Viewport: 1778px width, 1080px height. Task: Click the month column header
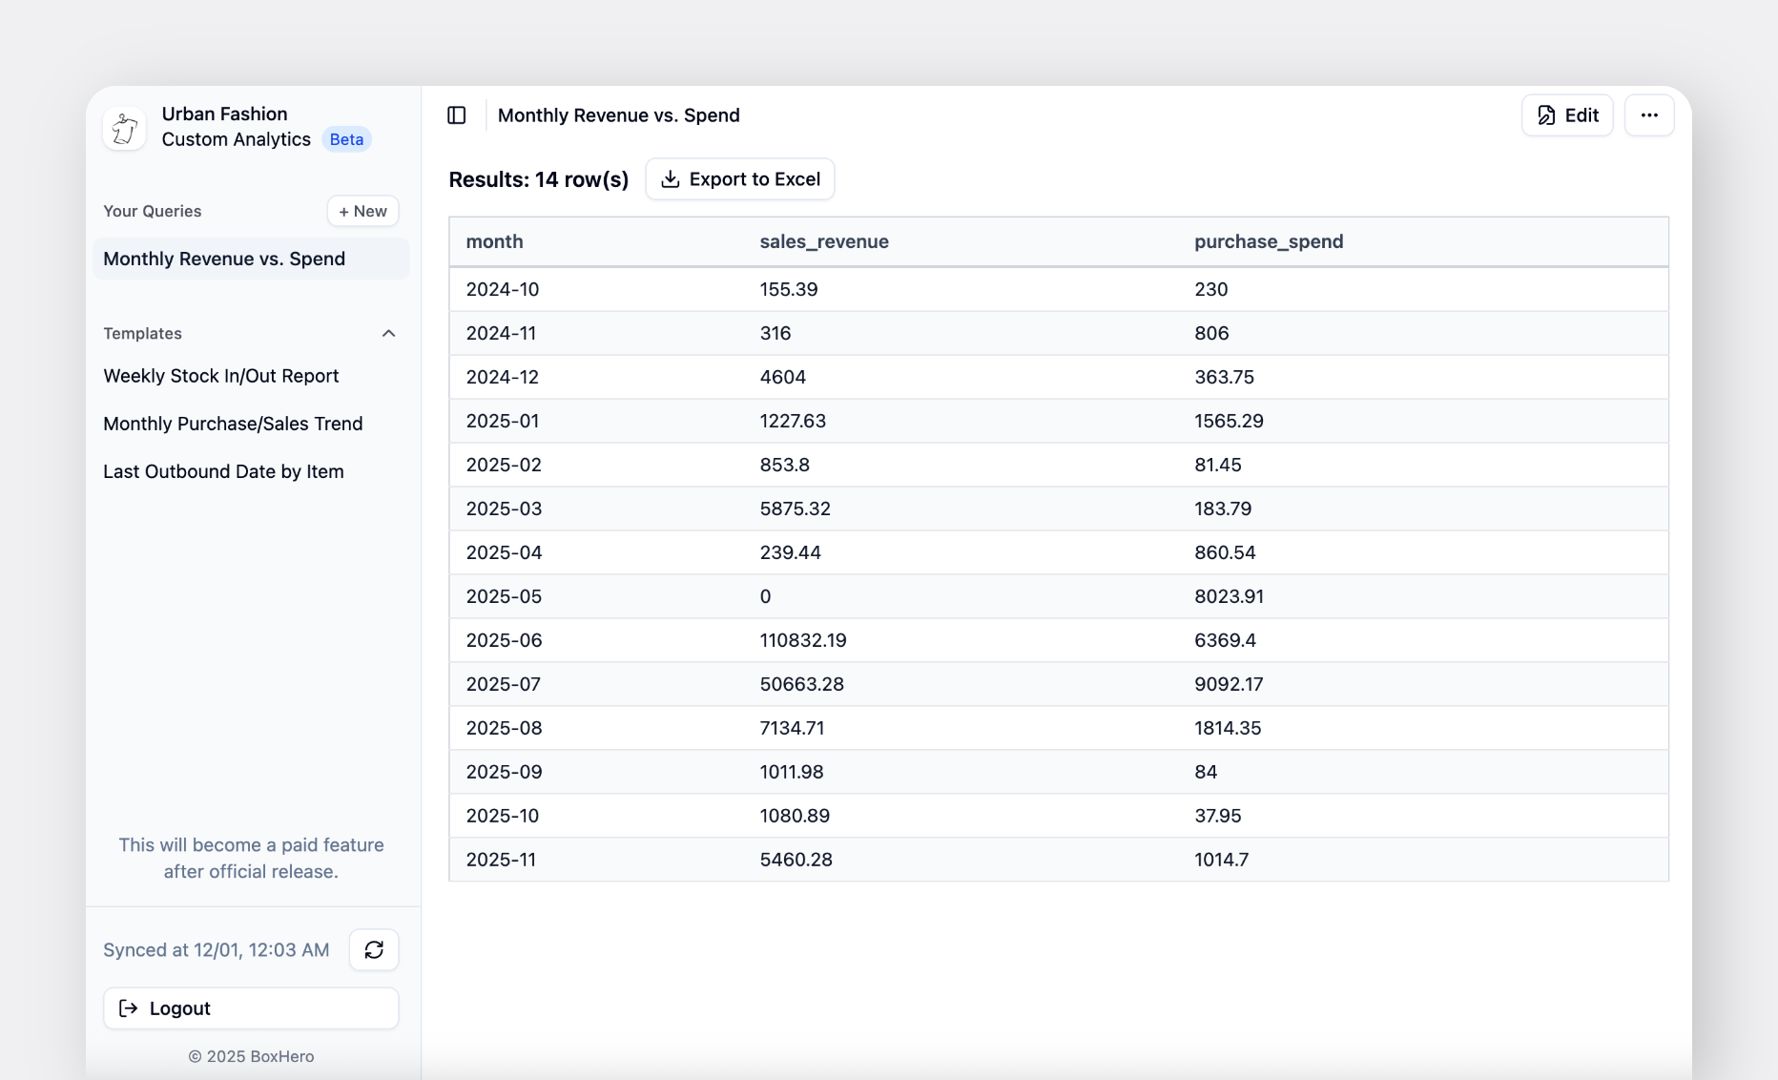494,241
